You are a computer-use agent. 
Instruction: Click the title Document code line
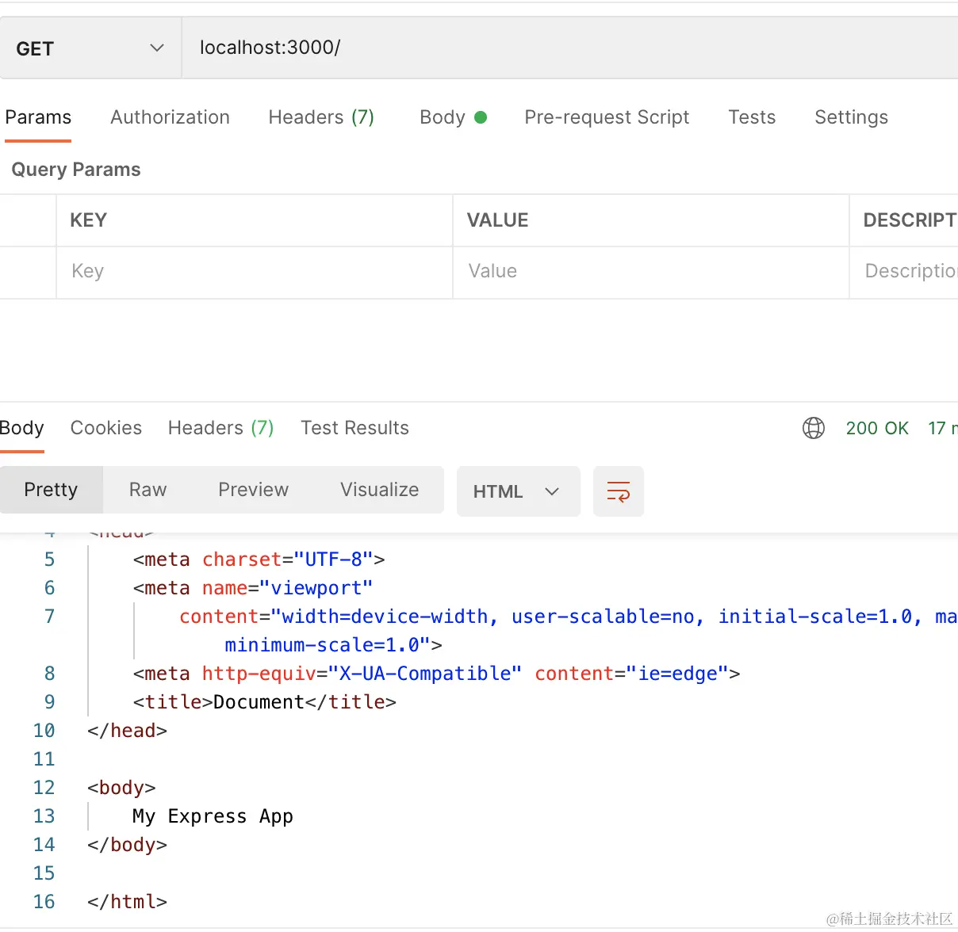point(265,702)
